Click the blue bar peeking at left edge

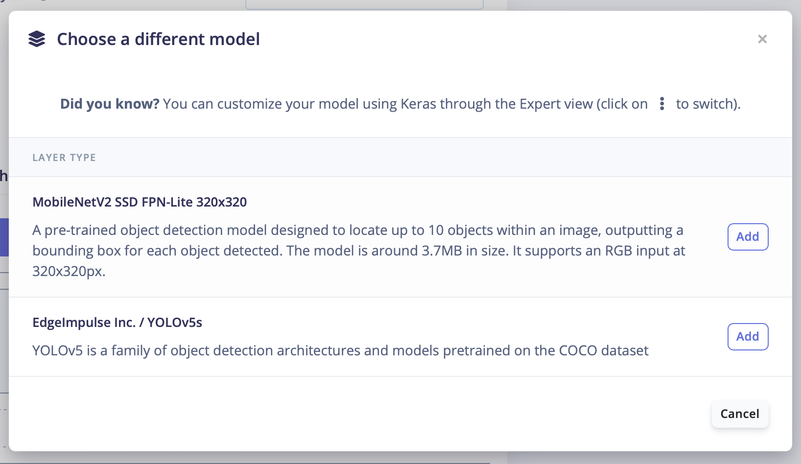click(4, 237)
